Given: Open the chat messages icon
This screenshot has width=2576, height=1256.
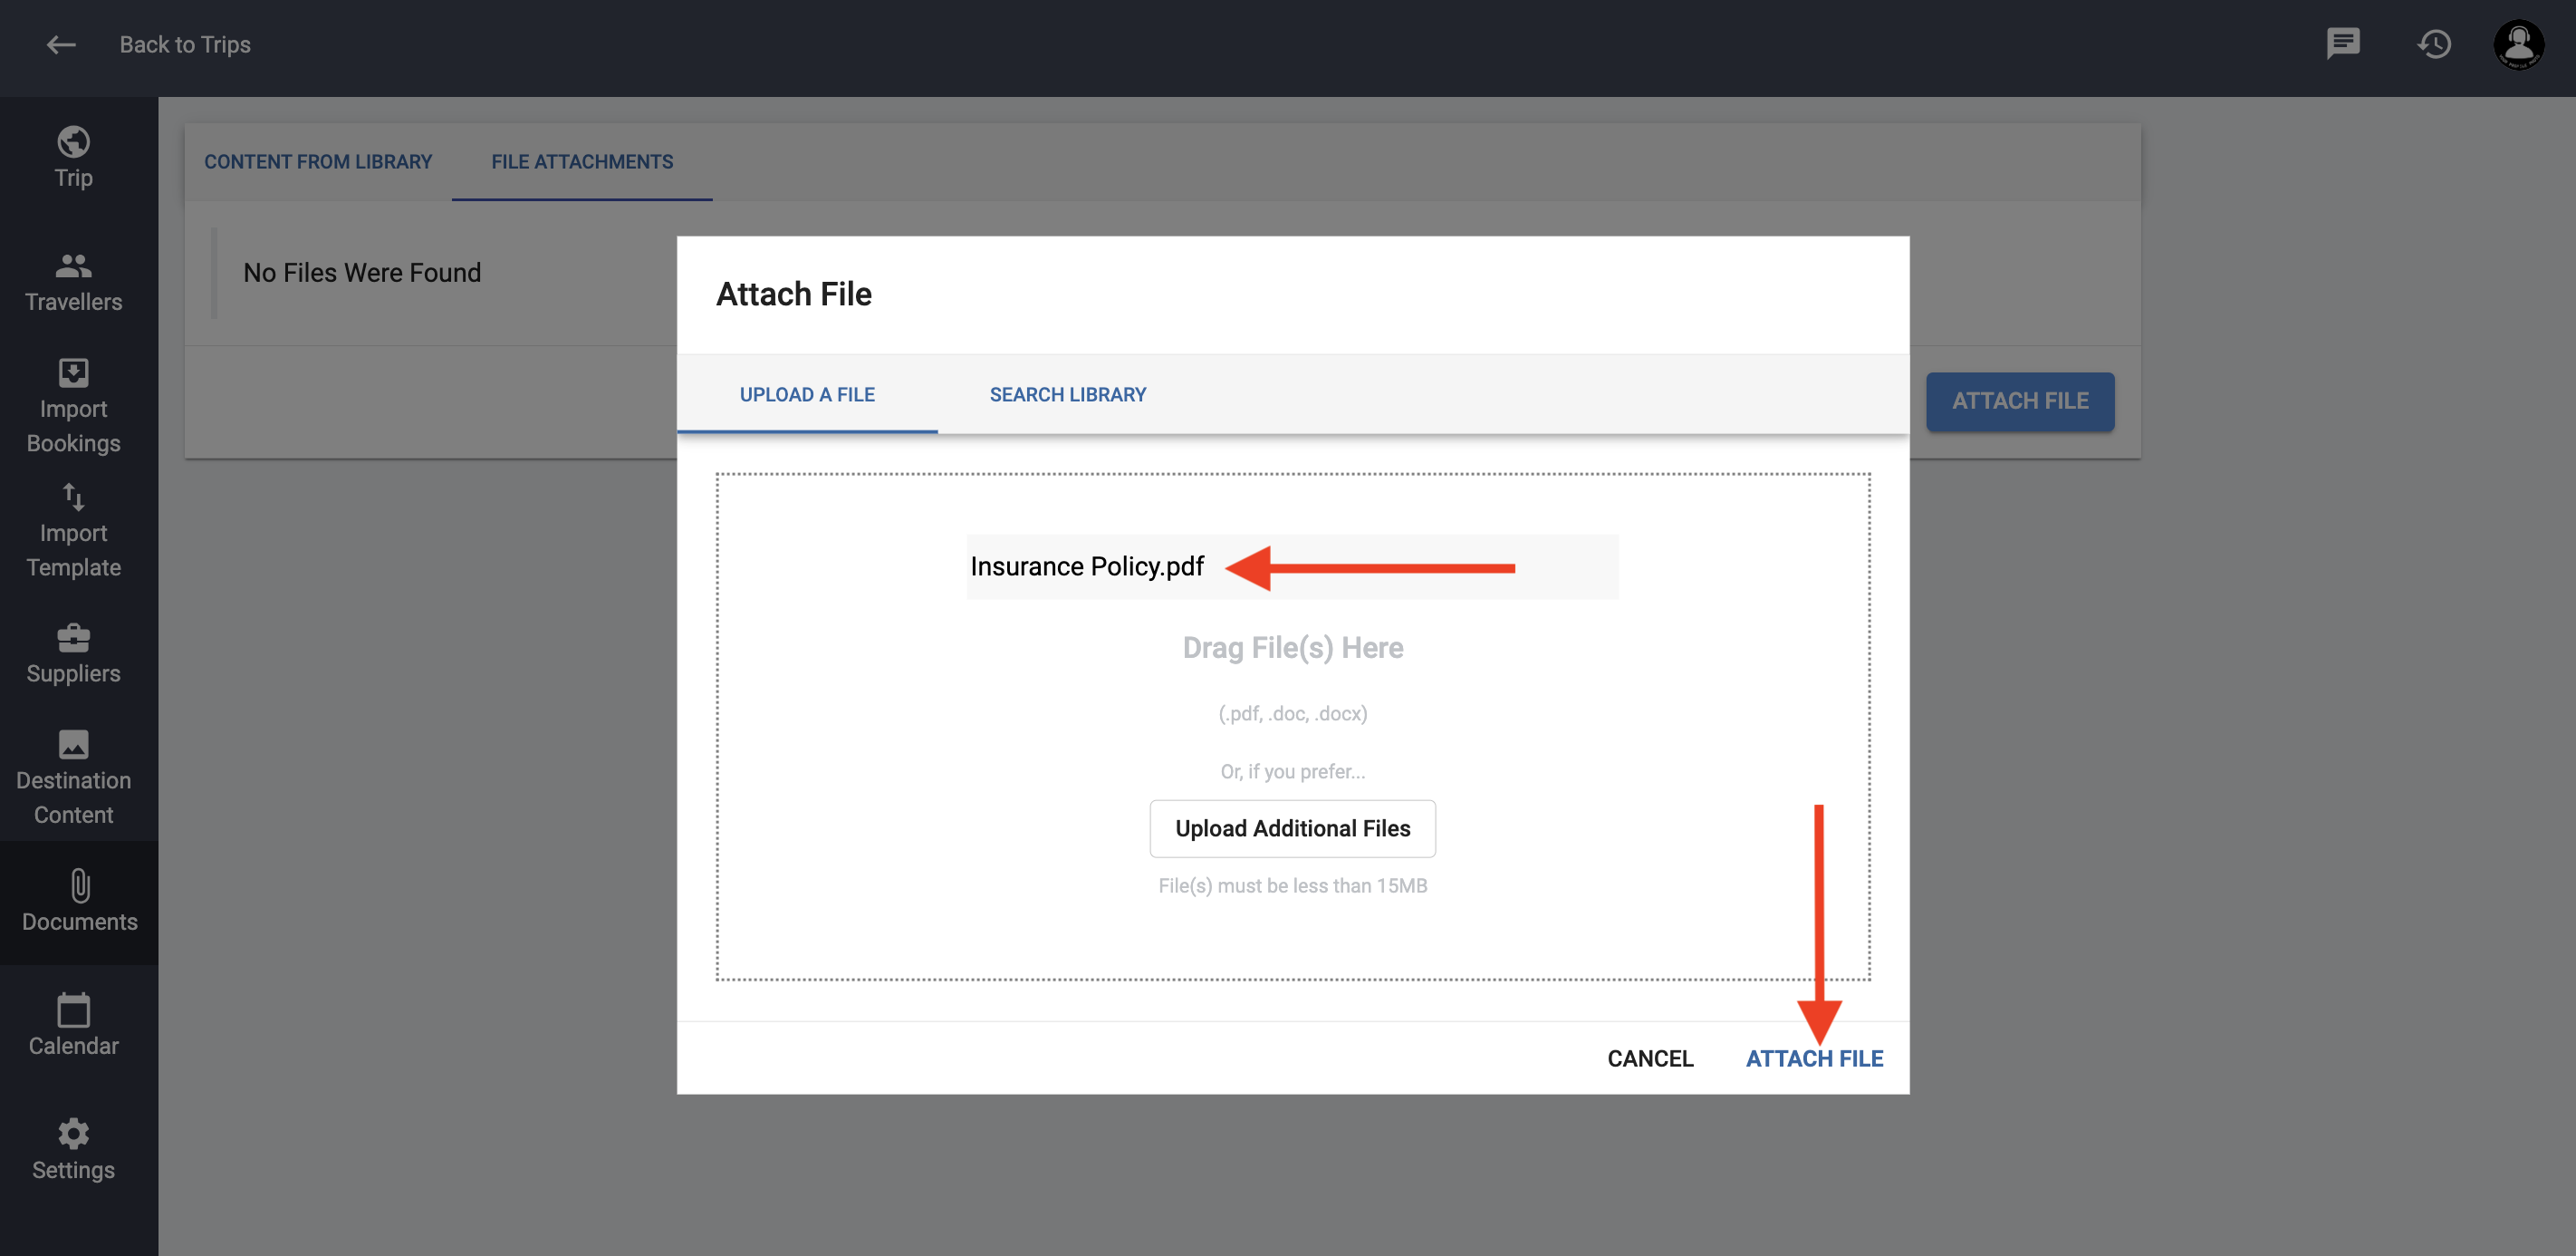Looking at the screenshot, I should pos(2342,44).
